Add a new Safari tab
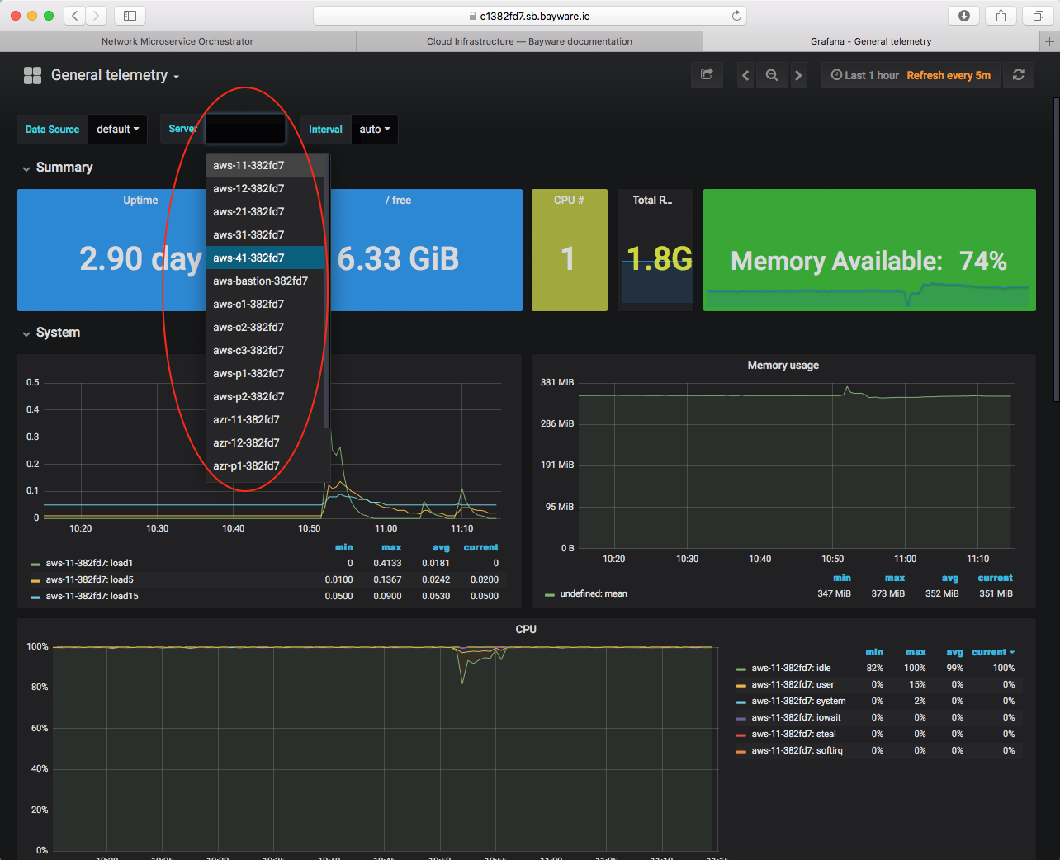1060x860 pixels. click(x=1049, y=41)
